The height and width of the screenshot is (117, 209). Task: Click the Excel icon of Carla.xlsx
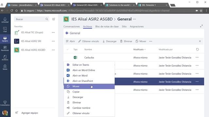(x=75, y=58)
